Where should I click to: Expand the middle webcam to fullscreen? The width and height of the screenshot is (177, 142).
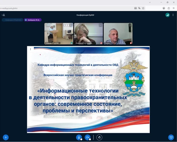(100, 25)
